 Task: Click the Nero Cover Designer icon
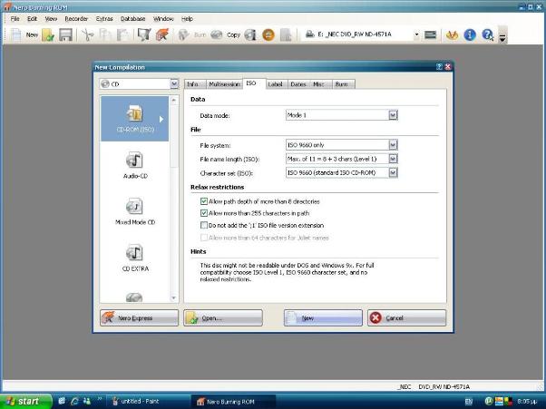[x=452, y=34]
